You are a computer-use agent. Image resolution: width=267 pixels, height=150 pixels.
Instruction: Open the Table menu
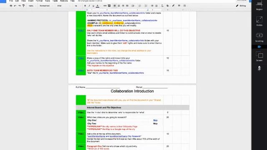55,1
